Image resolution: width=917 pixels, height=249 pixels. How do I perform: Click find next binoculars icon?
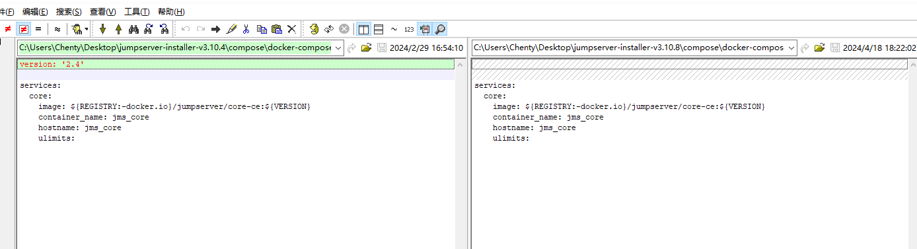click(149, 29)
